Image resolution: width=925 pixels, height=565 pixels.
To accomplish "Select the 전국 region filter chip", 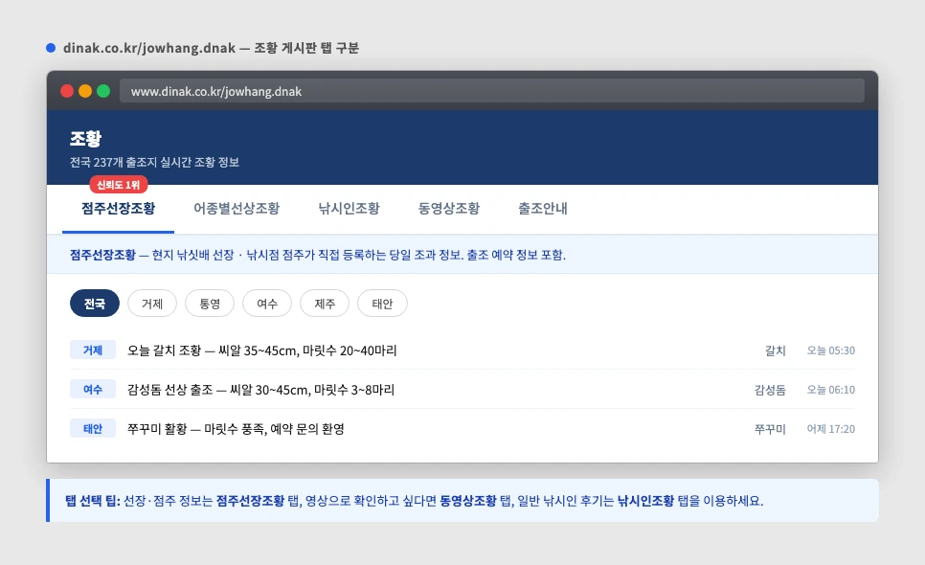I will pyautogui.click(x=95, y=304).
